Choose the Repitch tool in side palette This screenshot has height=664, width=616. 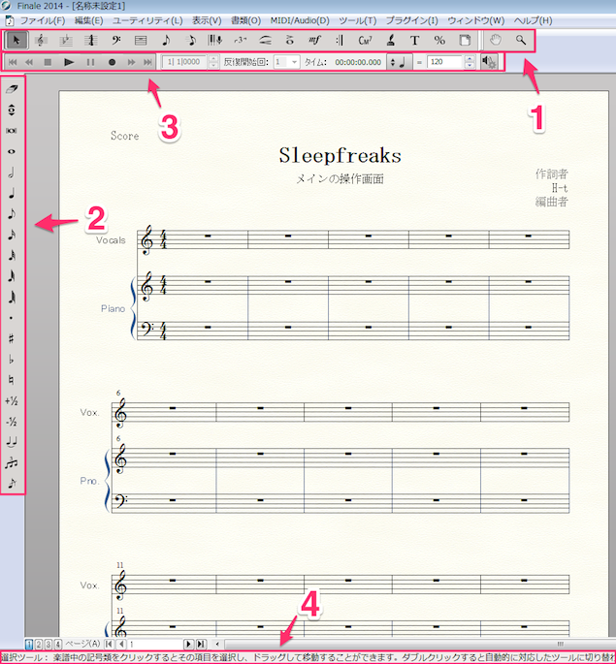coord(12,111)
